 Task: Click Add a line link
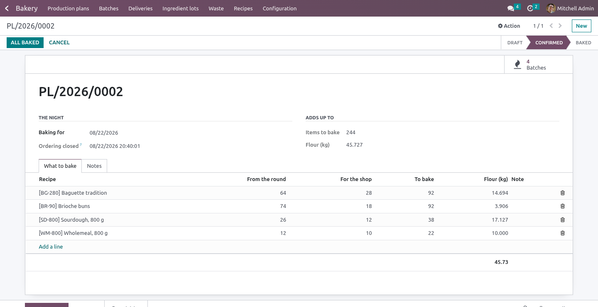(51, 247)
